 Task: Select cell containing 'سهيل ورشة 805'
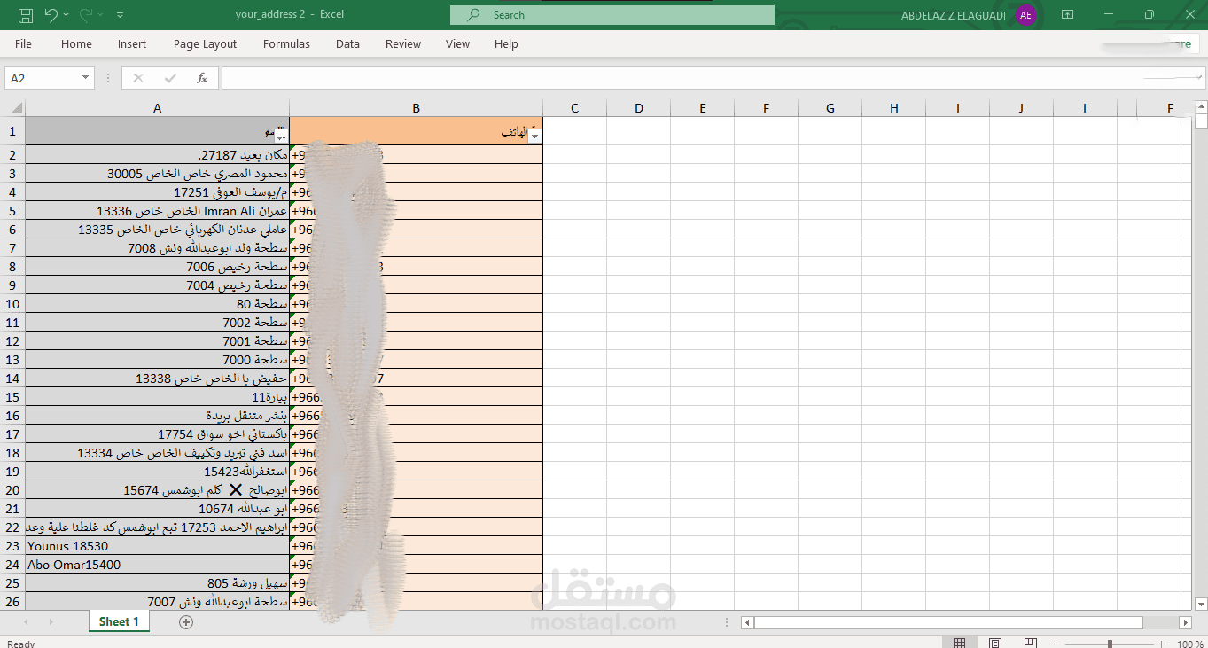[157, 583]
